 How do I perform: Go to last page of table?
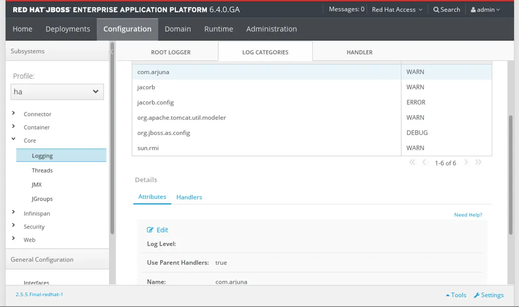point(478,162)
